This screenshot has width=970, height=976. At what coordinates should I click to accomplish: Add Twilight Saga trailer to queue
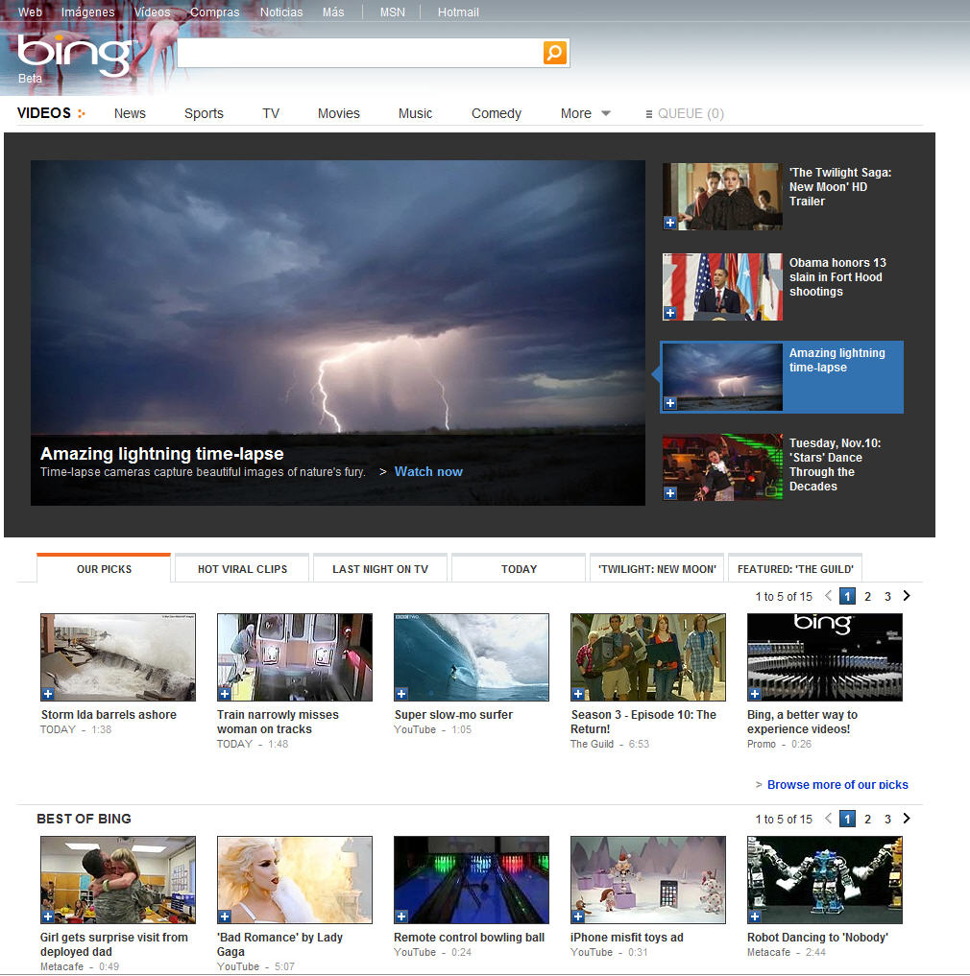pos(669,223)
